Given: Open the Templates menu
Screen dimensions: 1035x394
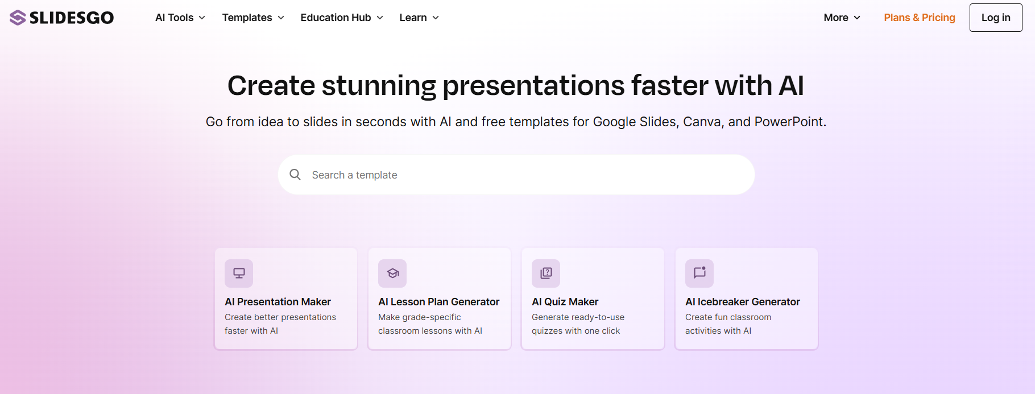Looking at the screenshot, I should (x=247, y=18).
